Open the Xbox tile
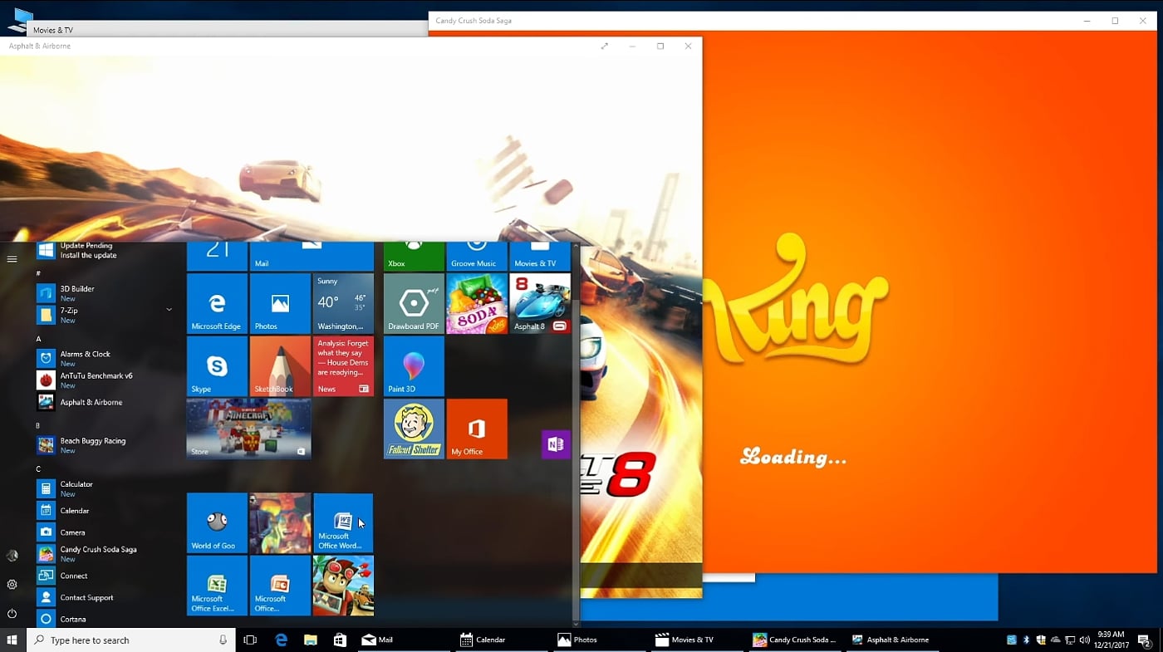1163x652 pixels. (414, 257)
